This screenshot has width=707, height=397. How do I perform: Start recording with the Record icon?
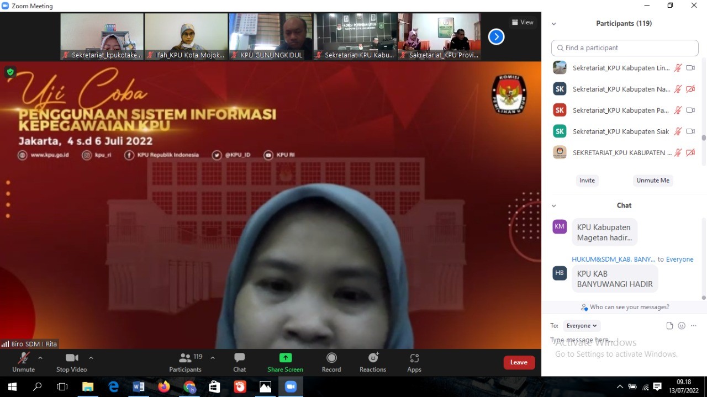click(x=331, y=358)
